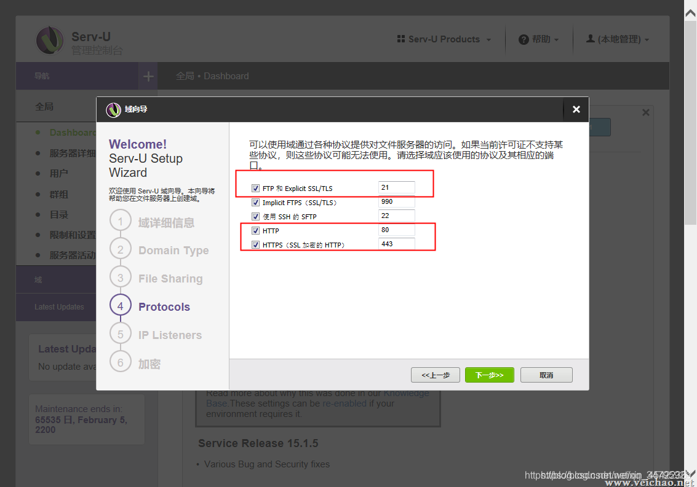
Task: Click IP Listeners wizard step label
Action: coord(170,335)
